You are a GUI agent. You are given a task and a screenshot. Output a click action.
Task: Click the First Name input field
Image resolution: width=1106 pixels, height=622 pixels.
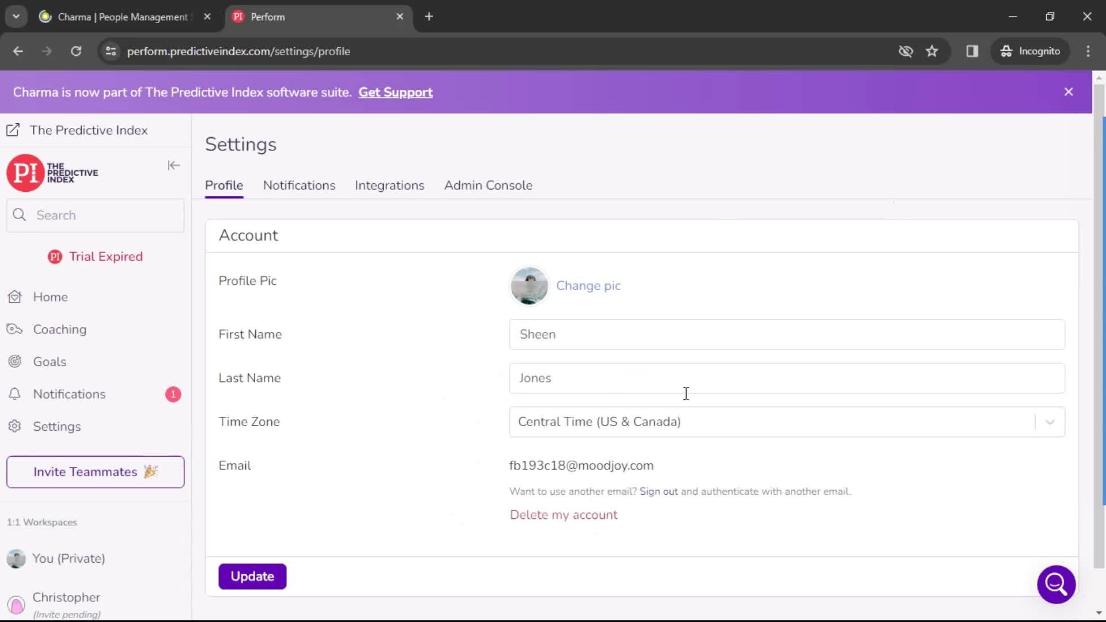click(x=787, y=334)
